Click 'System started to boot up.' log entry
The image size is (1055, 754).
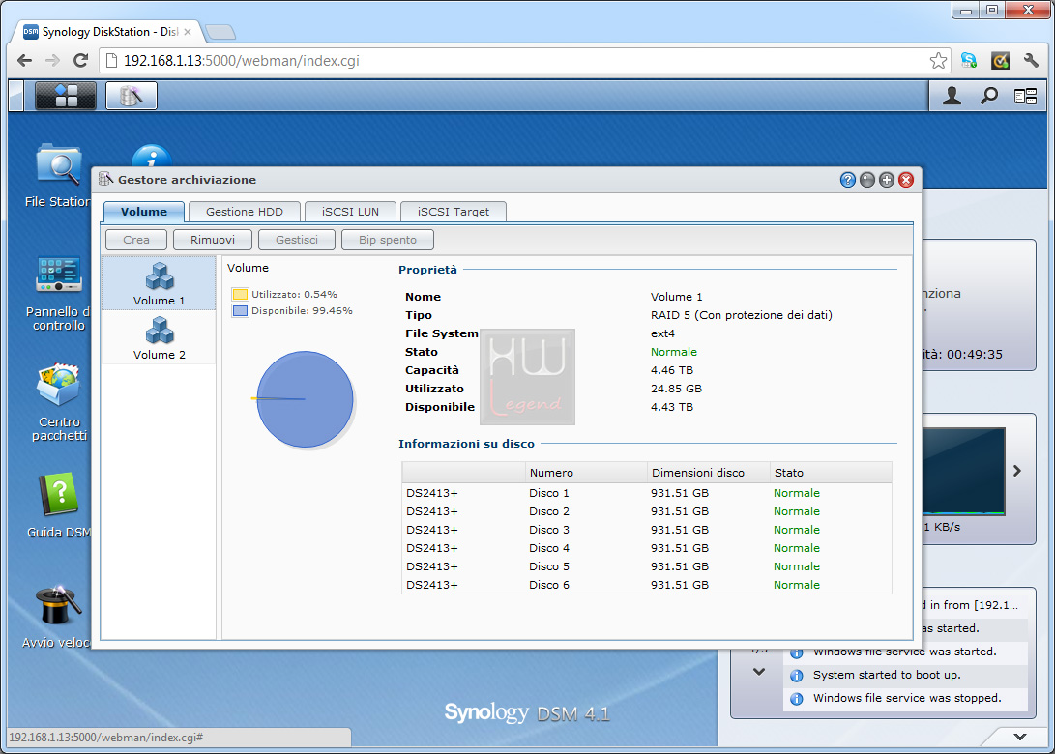[x=906, y=675]
